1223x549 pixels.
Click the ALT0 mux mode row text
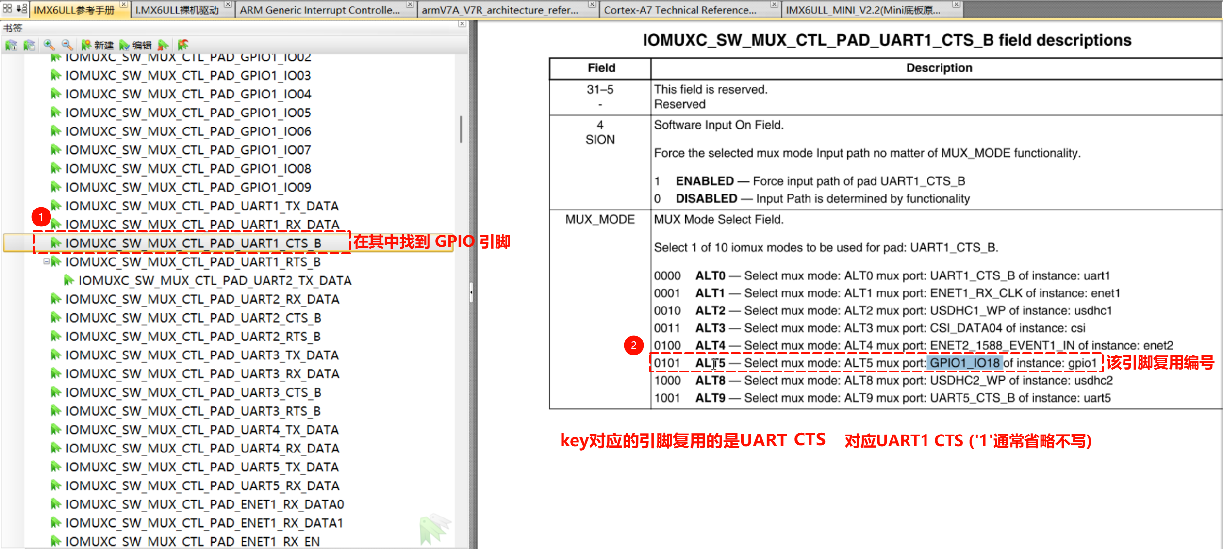click(x=882, y=276)
